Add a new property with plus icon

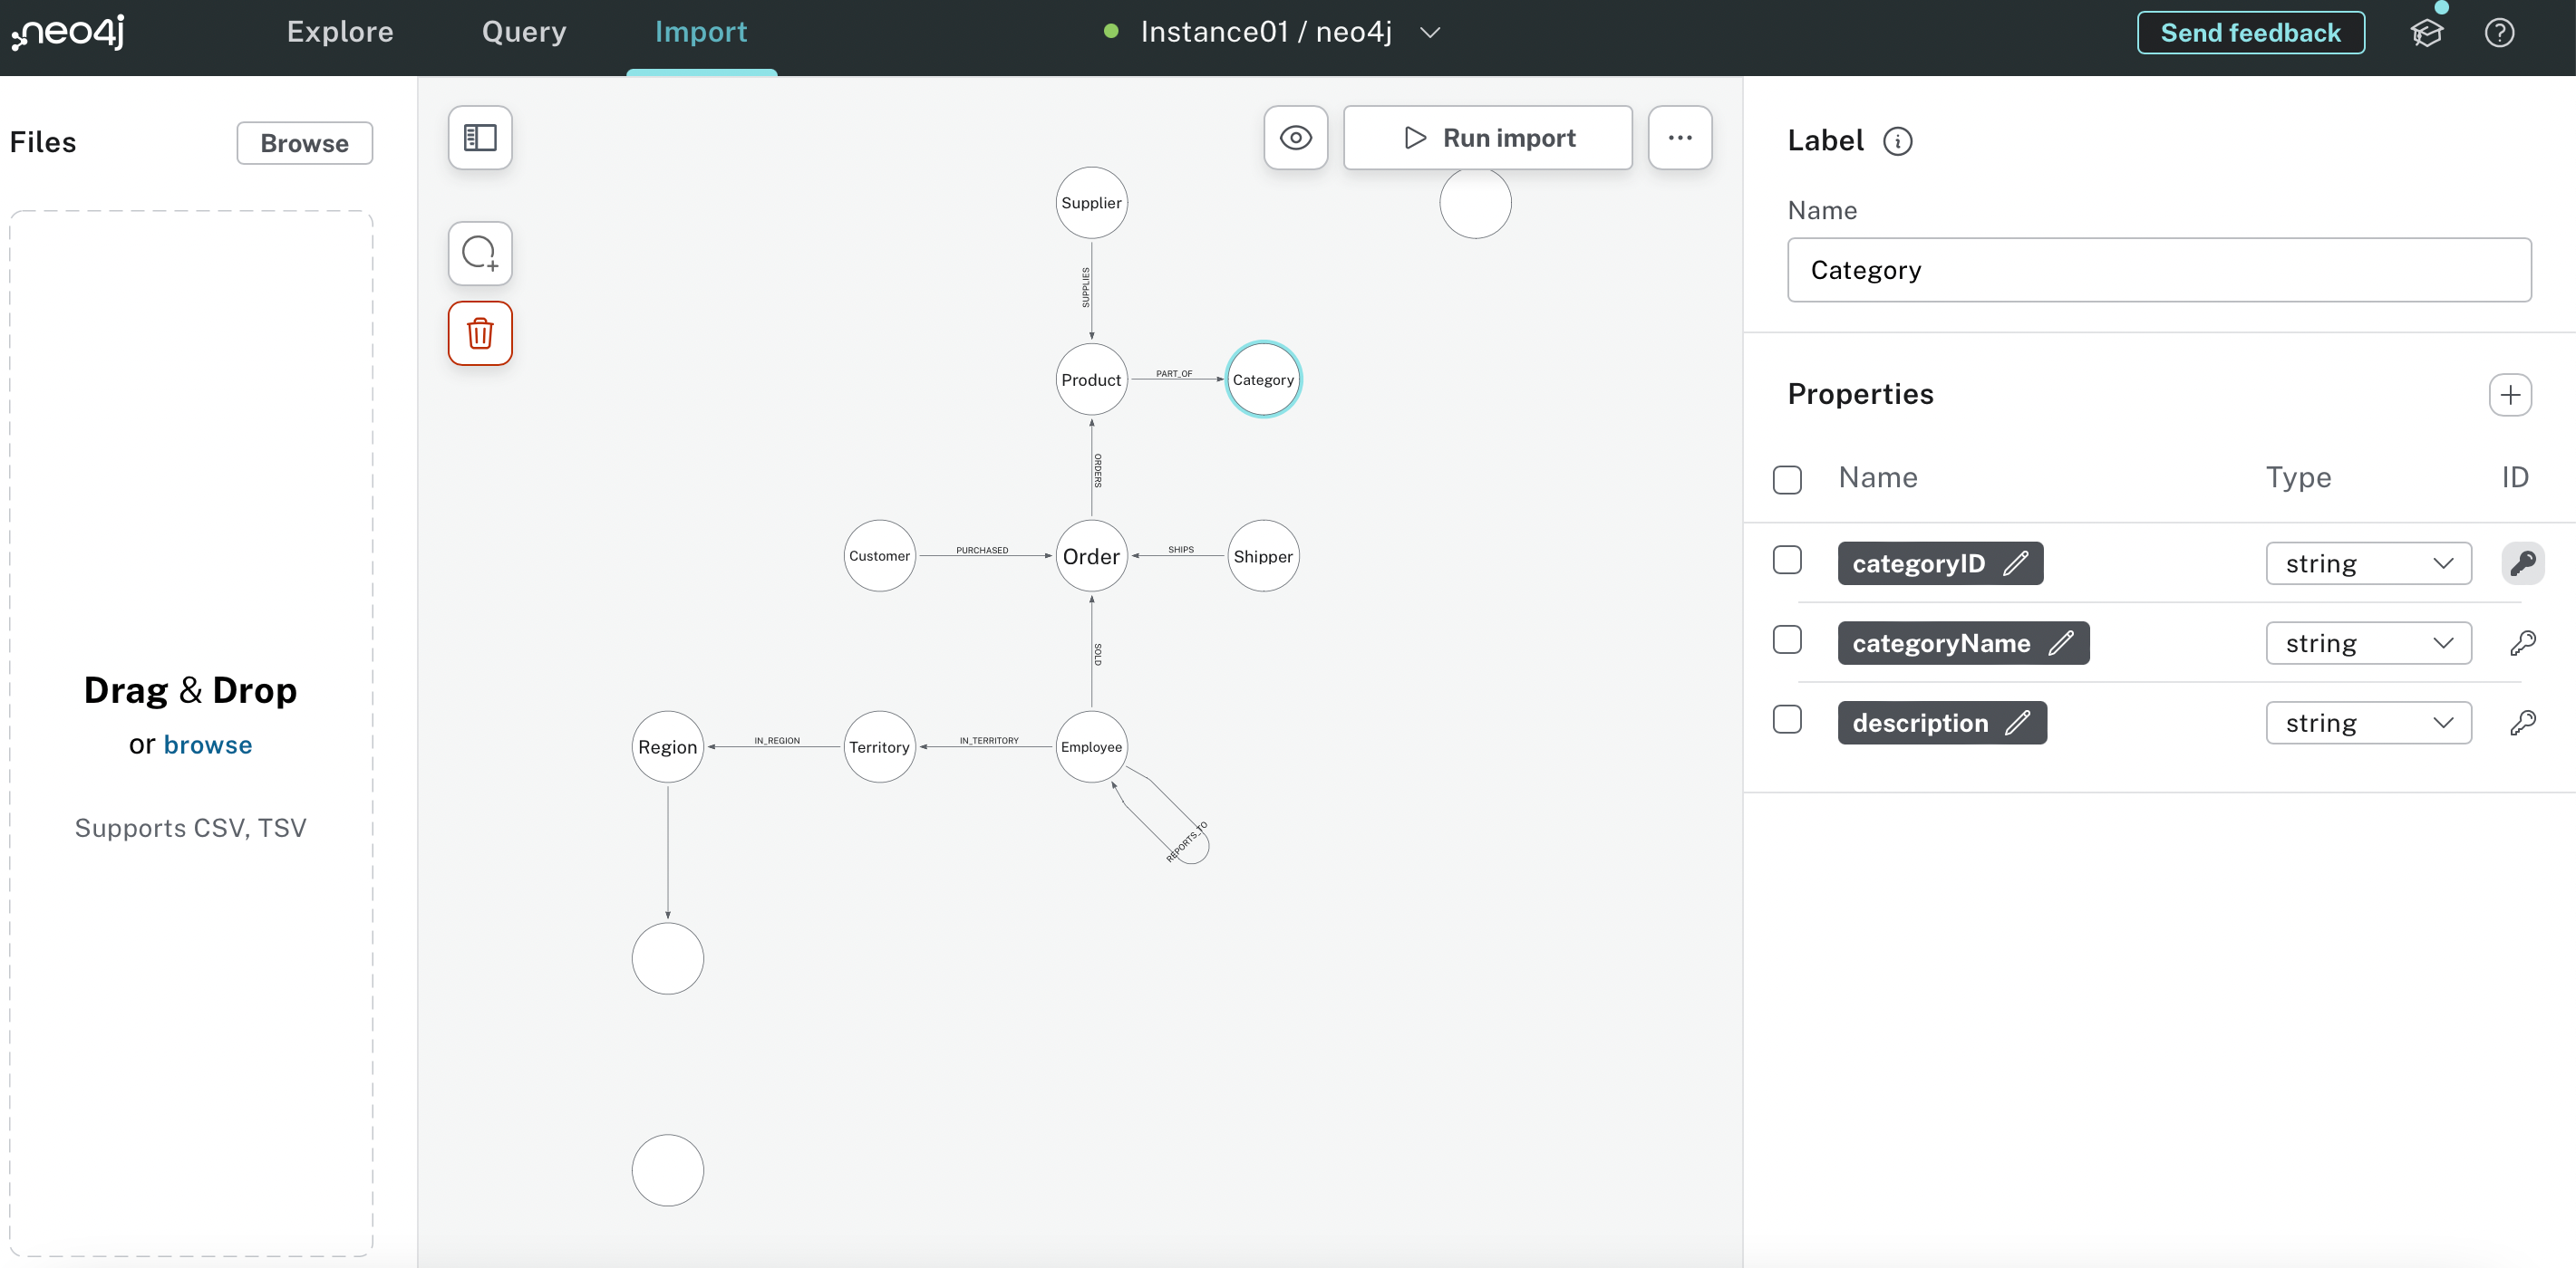(x=2510, y=395)
